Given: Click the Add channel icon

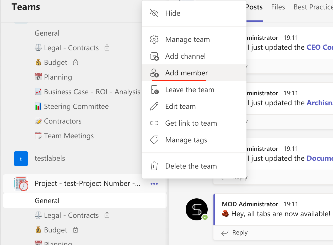Looking at the screenshot, I should click(x=154, y=56).
